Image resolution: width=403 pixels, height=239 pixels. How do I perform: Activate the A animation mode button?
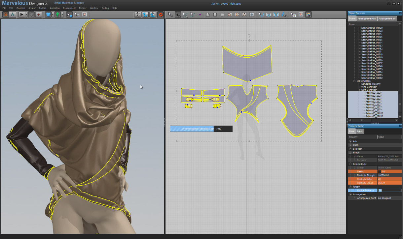(13, 15)
